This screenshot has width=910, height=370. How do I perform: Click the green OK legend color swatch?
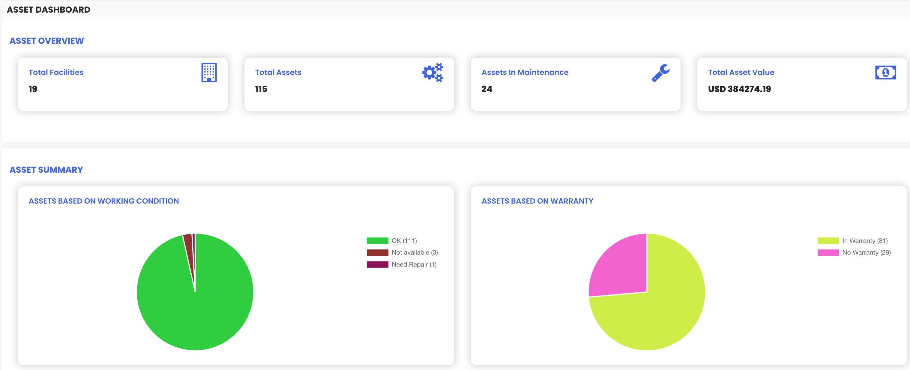[377, 241]
